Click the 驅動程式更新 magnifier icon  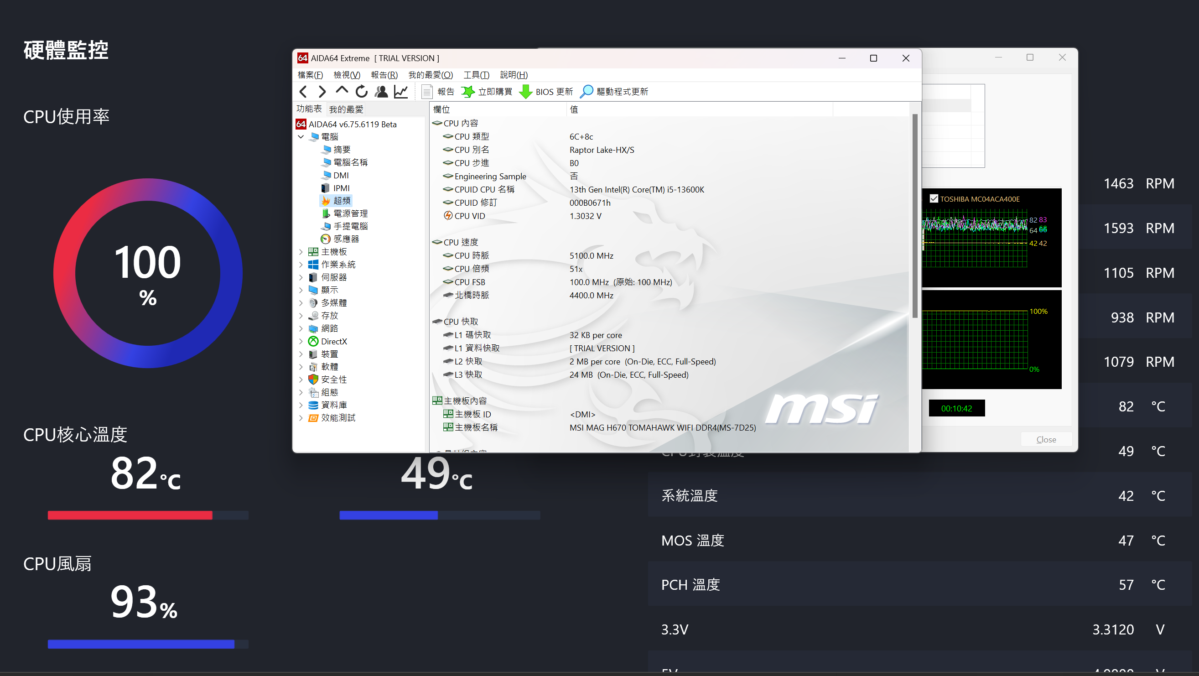[587, 92]
